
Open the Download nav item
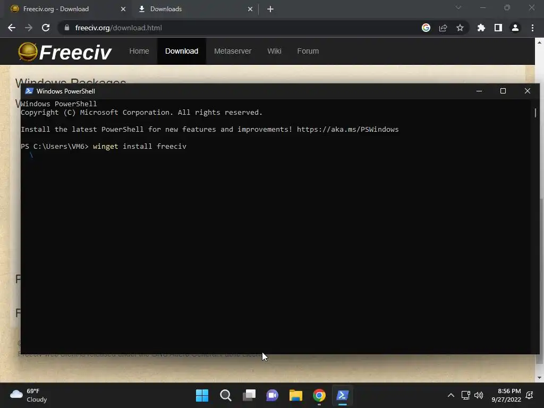coord(182,51)
